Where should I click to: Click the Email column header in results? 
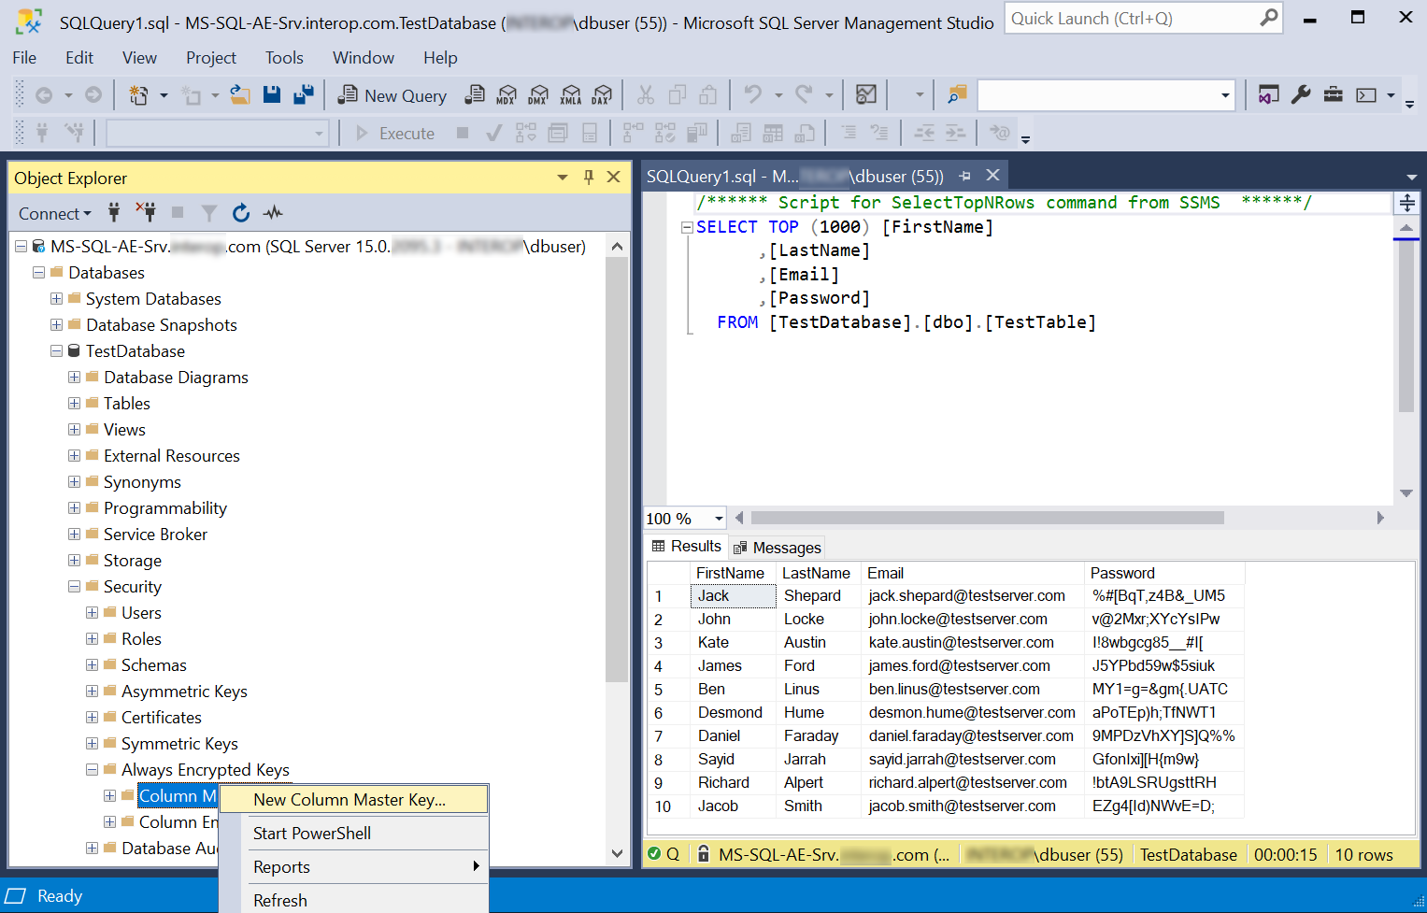[972, 573]
